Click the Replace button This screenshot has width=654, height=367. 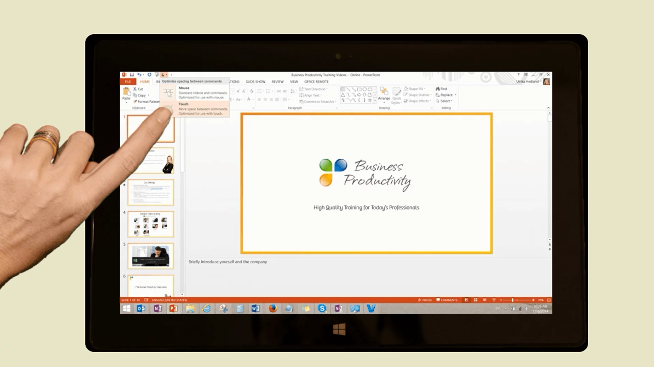(x=446, y=95)
